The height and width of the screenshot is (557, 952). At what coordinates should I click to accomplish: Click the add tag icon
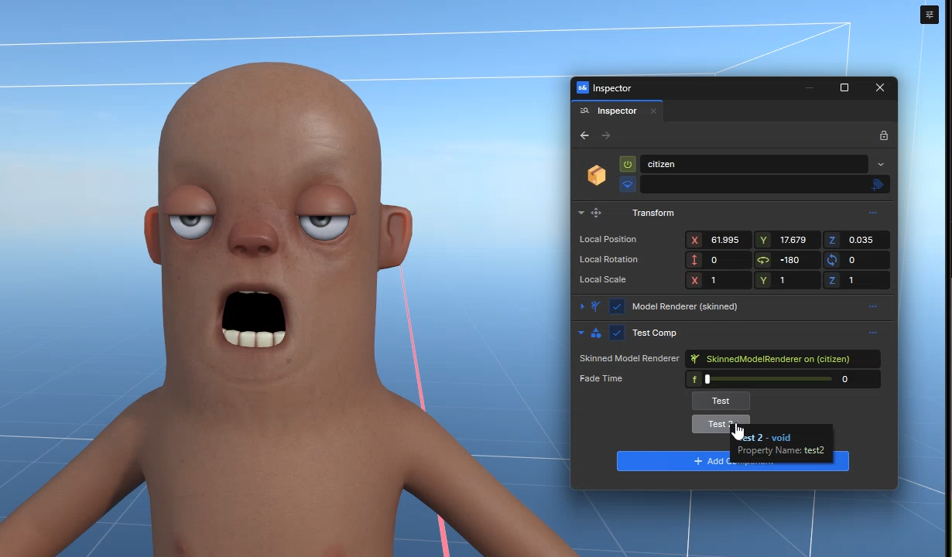coord(877,185)
